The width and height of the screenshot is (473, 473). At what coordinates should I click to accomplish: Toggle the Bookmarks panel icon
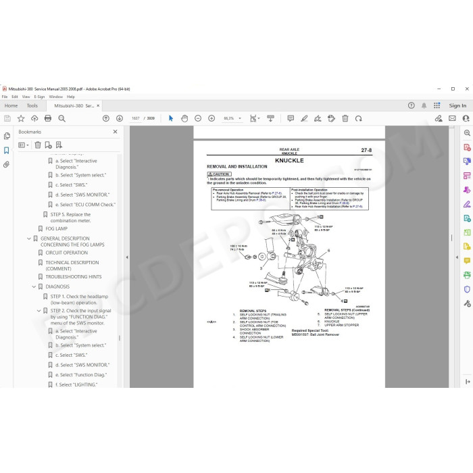[7, 150]
